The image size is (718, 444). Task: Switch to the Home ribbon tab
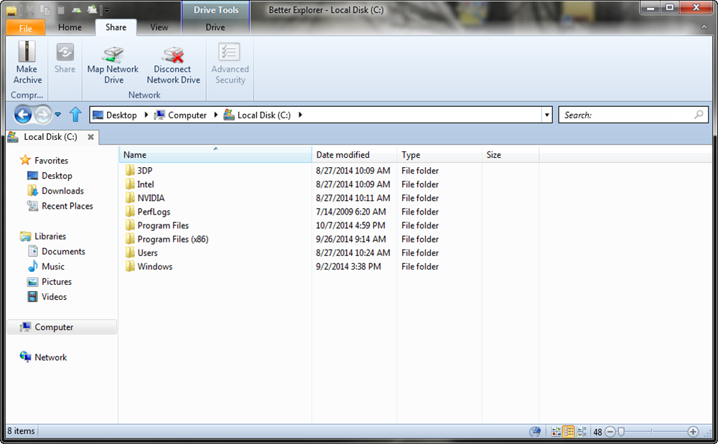coord(70,27)
